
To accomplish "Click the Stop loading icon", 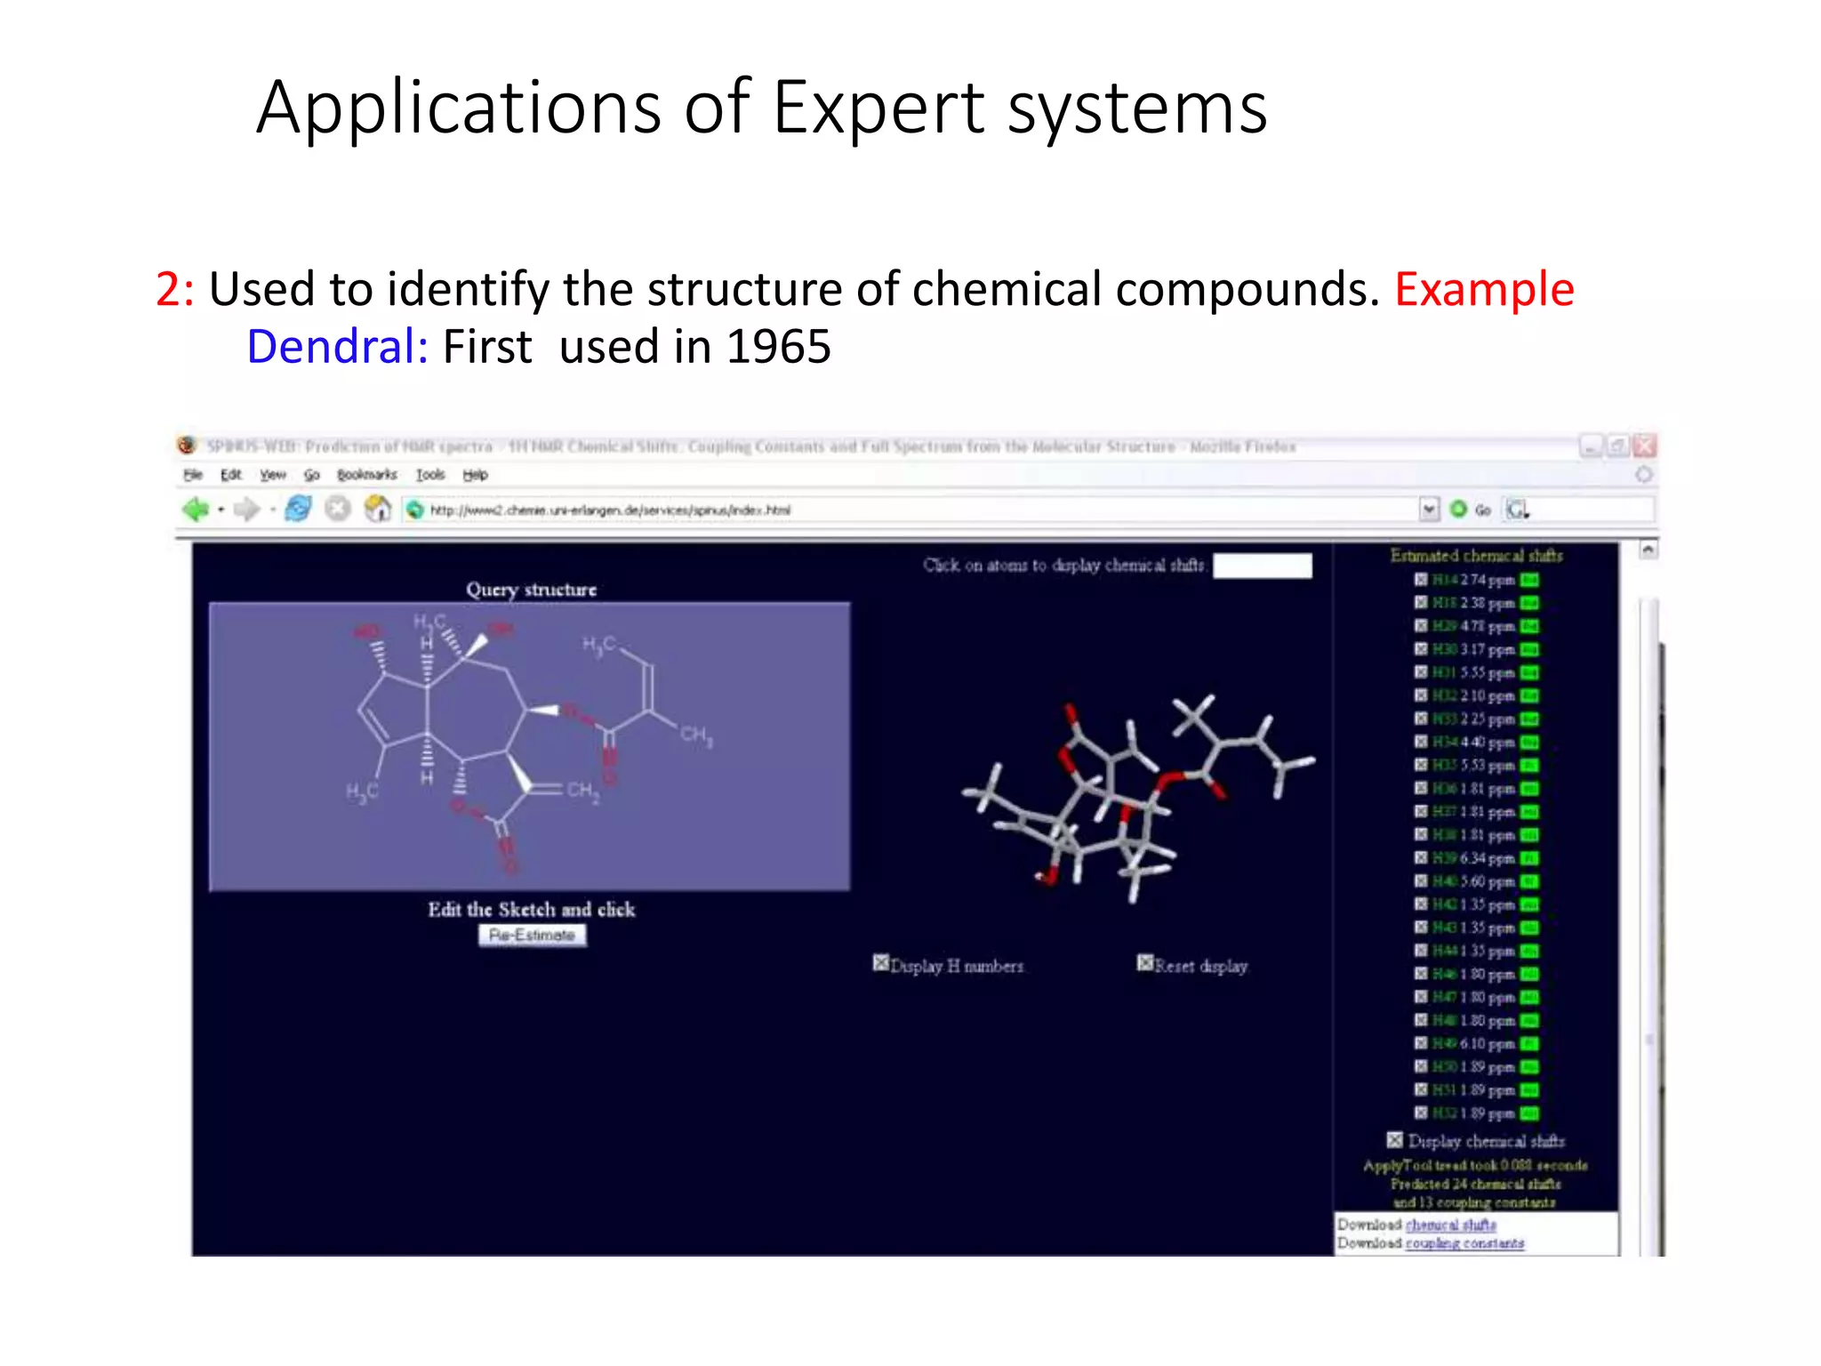I will (337, 510).
